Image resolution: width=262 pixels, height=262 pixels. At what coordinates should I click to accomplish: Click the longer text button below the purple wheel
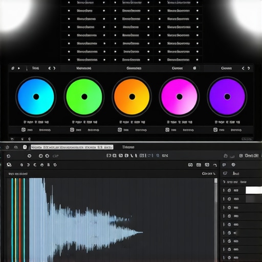tap(236, 130)
